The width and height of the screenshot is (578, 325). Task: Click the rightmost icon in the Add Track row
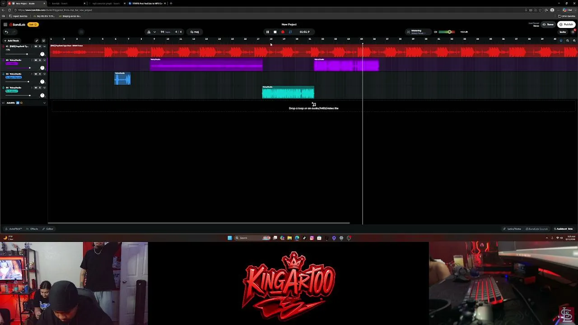pyautogui.click(x=43, y=41)
